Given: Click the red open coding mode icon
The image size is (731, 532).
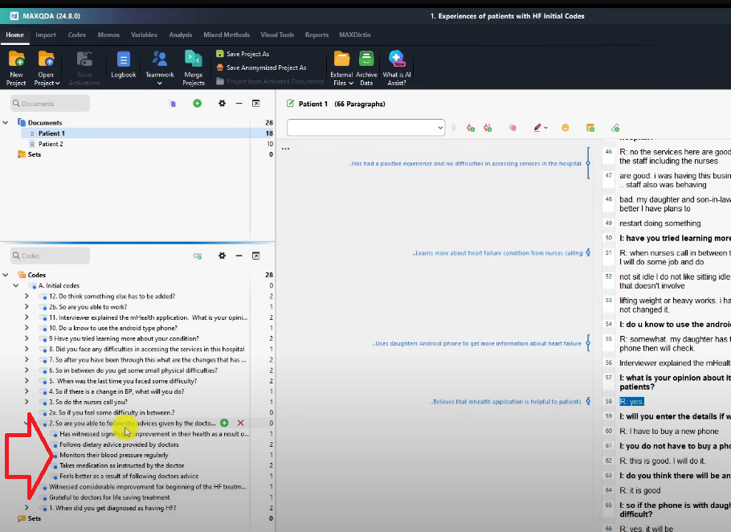Looking at the screenshot, I should click(x=513, y=128).
